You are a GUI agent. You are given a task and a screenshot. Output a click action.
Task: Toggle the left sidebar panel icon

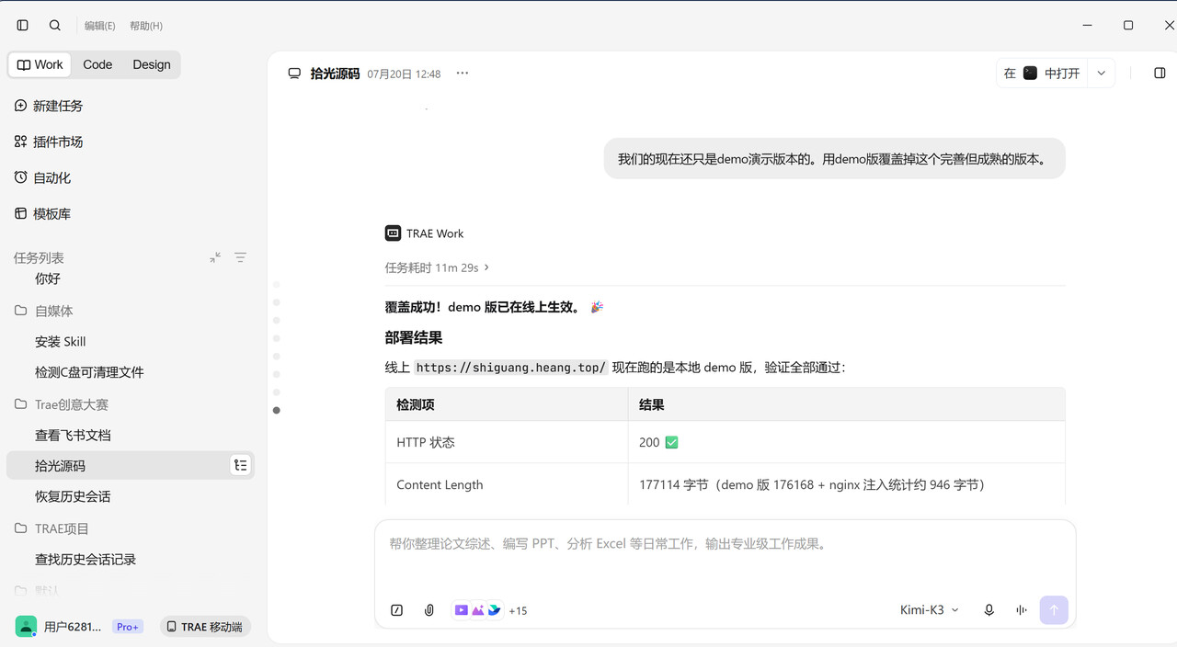click(x=23, y=26)
